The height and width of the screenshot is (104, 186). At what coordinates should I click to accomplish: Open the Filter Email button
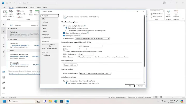tap(156, 17)
